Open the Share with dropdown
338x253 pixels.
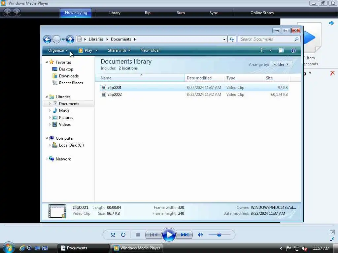(119, 50)
